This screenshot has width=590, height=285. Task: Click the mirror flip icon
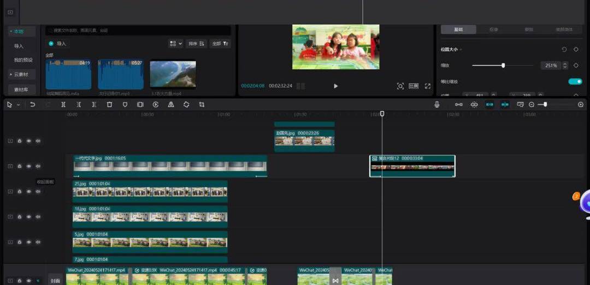(x=171, y=105)
